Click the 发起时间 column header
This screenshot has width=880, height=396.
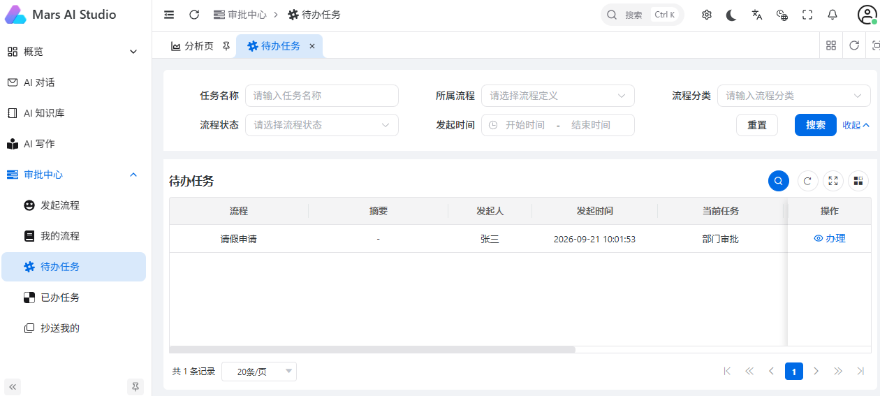(594, 211)
